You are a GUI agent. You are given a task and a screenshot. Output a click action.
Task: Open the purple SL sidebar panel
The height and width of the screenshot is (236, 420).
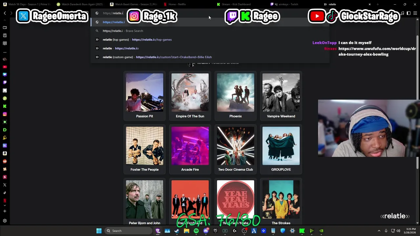[x=5, y=146]
